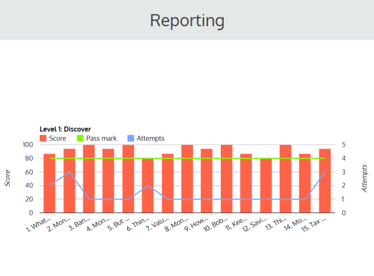Click the score bar for 1. What...
Image resolution: width=374 pixels, height=276 pixels.
(x=49, y=183)
